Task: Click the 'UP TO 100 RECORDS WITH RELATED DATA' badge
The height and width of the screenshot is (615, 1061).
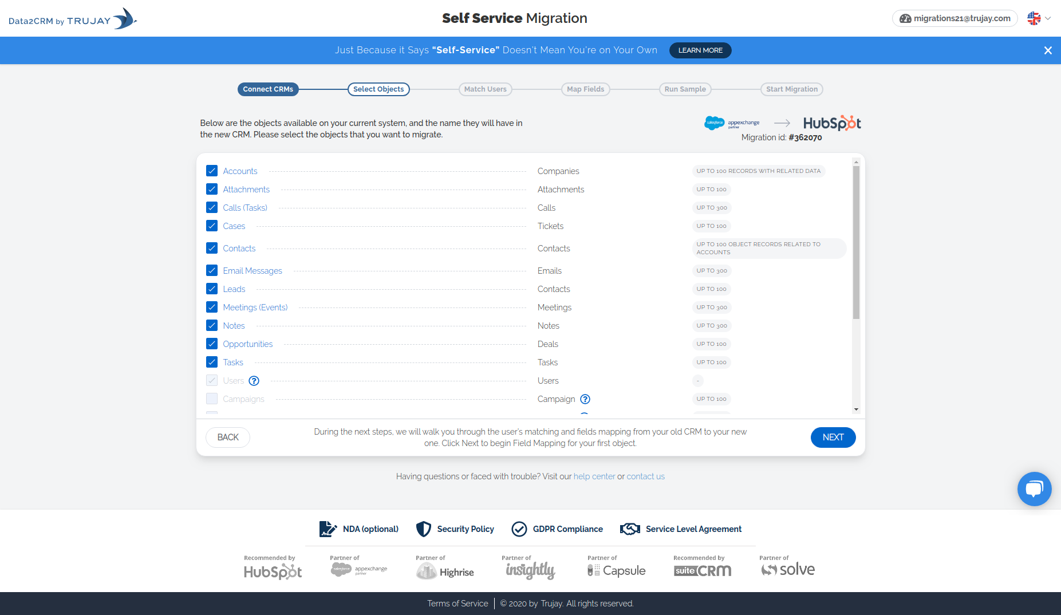Action: pyautogui.click(x=758, y=171)
